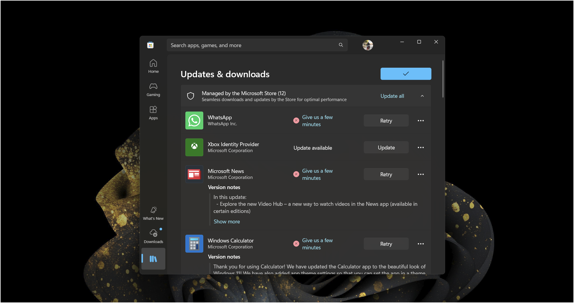The image size is (574, 303).
Task: Open more options for WhatsApp
Action: (421, 120)
